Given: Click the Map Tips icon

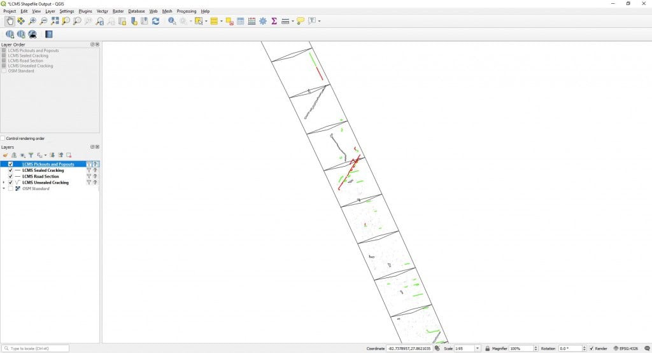Looking at the screenshot, I should pos(301,21).
